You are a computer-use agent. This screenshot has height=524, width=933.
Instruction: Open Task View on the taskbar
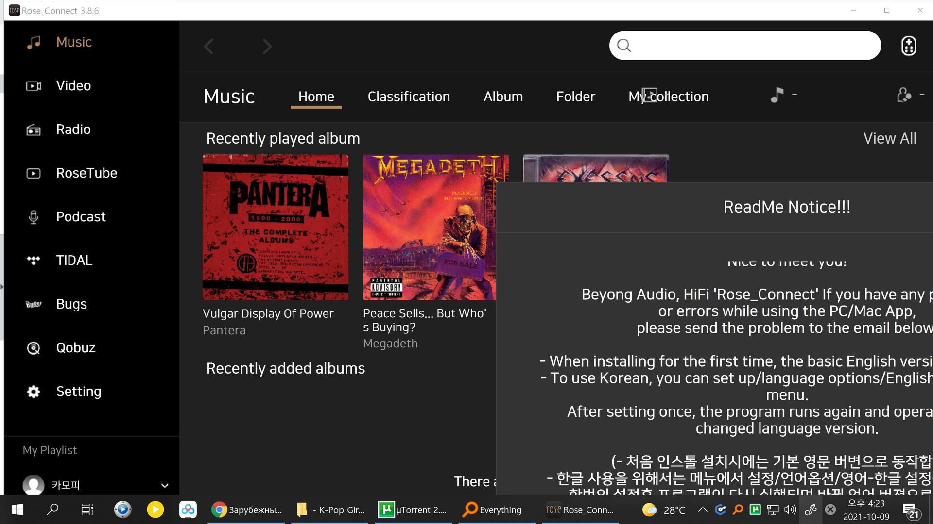point(87,509)
